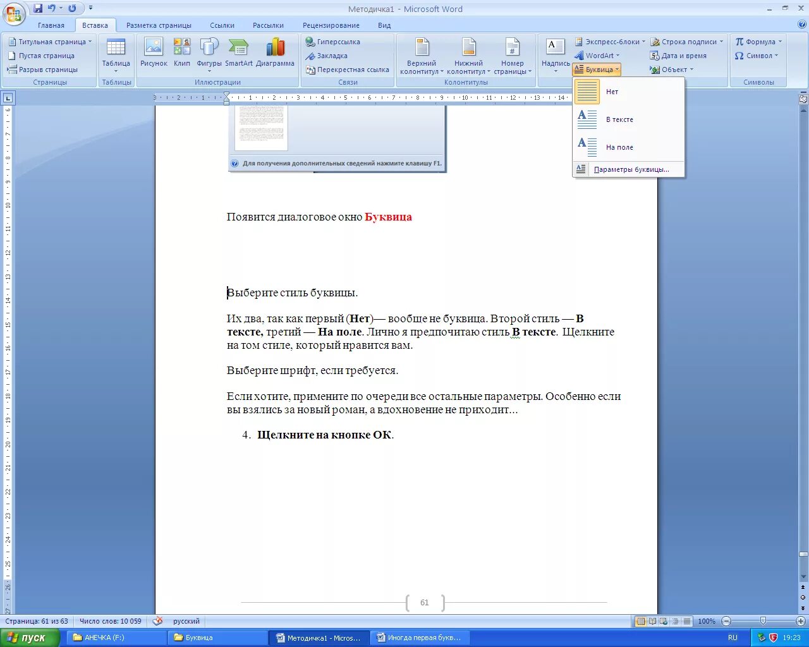This screenshot has width=809, height=647.
Task: Save the document from Quick Access toolbar
Action: [x=38, y=8]
